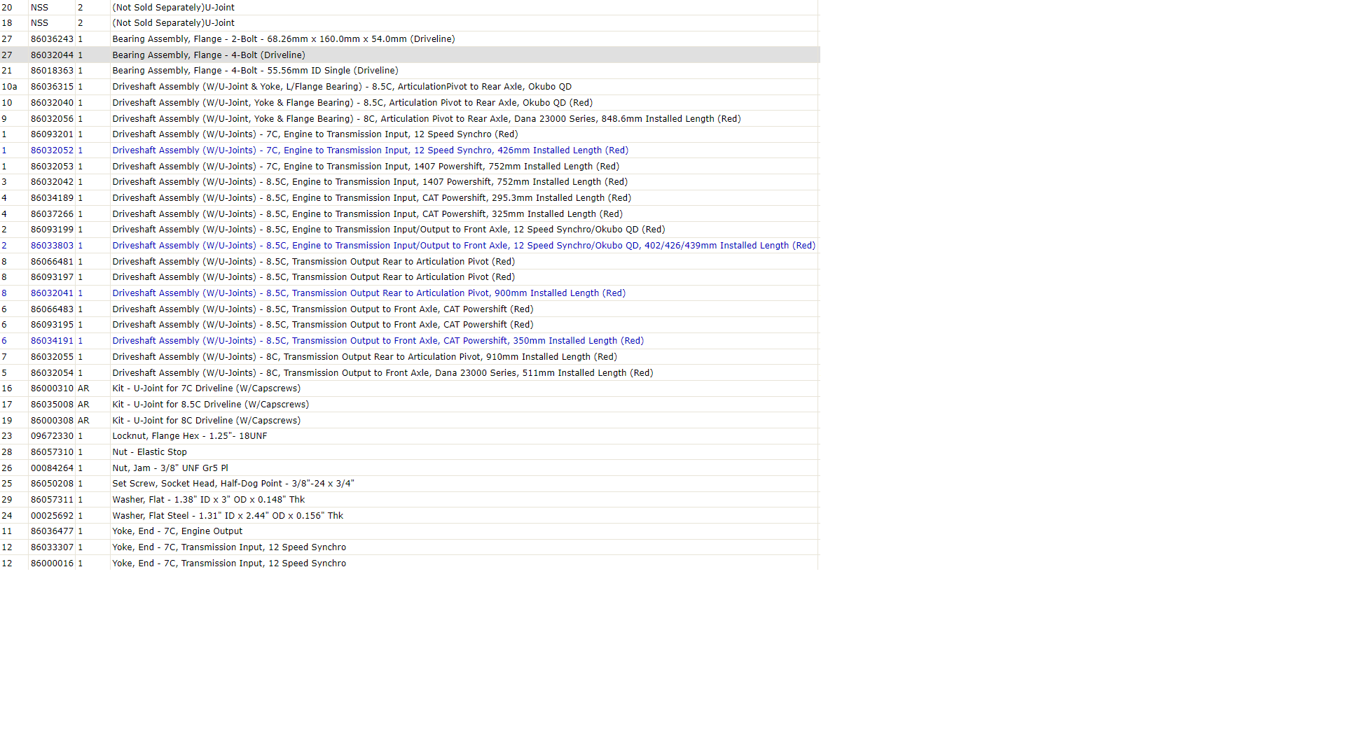Open part number link 86033803
Image resolution: width=1345 pixels, height=756 pixels.
coord(52,246)
